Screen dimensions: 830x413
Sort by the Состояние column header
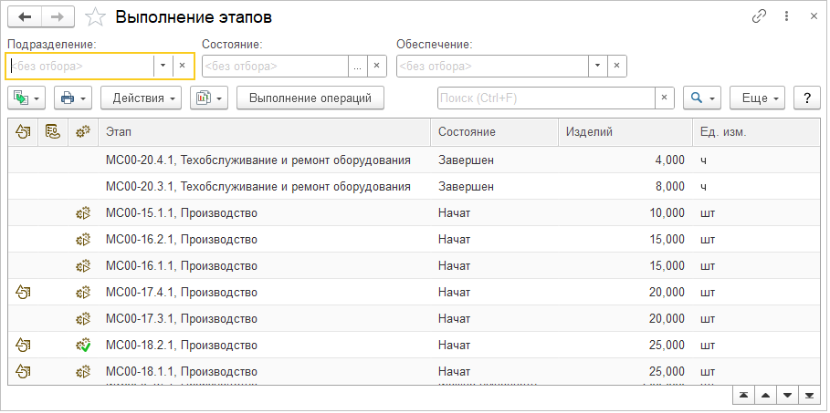click(x=493, y=132)
